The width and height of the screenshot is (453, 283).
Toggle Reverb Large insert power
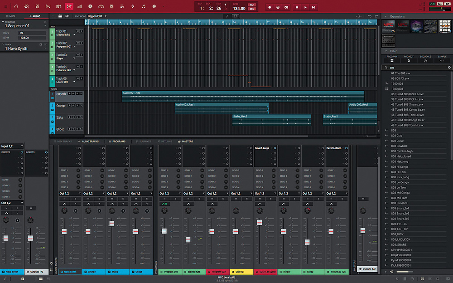275,148
